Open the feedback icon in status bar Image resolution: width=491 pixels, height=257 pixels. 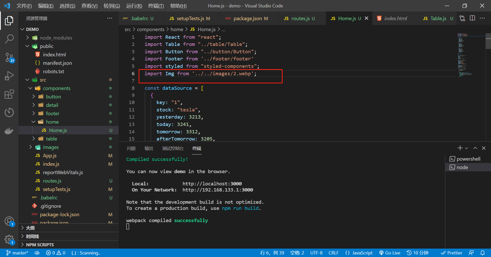point(471,253)
